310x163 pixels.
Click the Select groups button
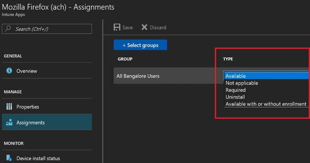(140, 45)
